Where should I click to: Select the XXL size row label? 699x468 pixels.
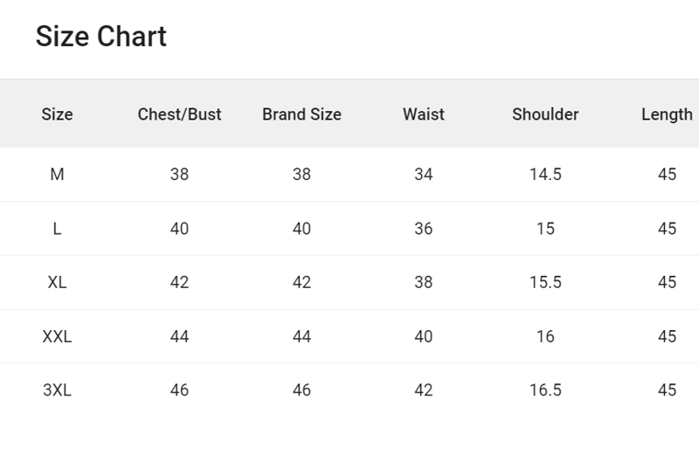(x=57, y=336)
